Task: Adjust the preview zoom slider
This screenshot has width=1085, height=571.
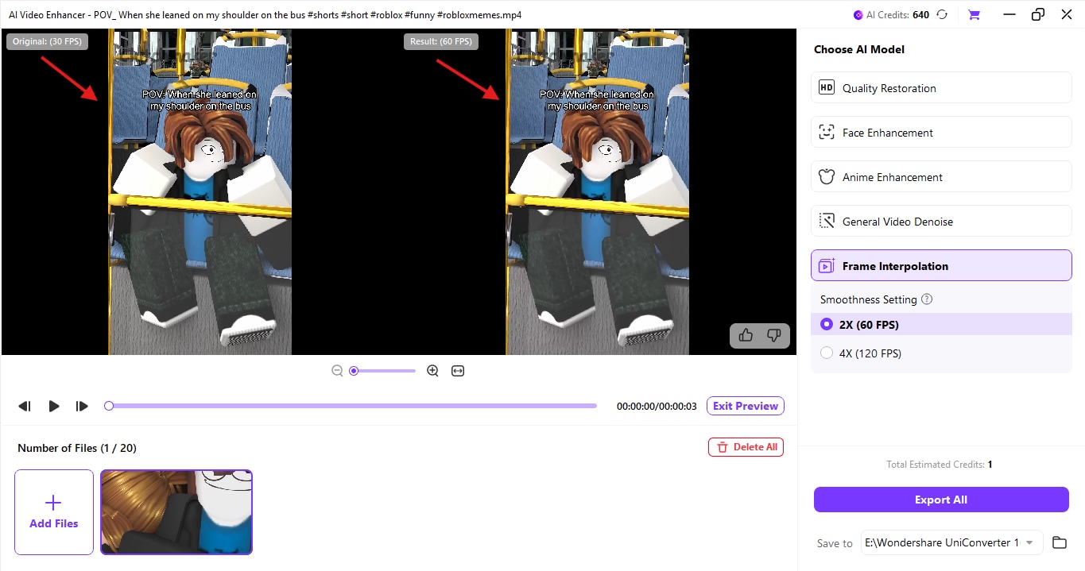Action: (384, 371)
